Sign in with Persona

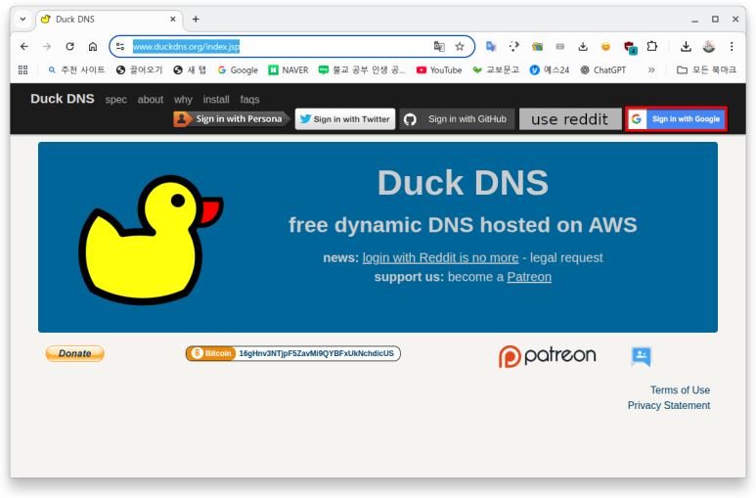pos(232,118)
